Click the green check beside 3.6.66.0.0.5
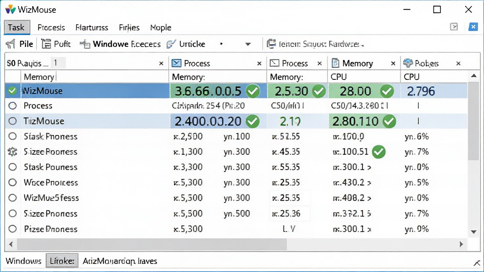 253,91
